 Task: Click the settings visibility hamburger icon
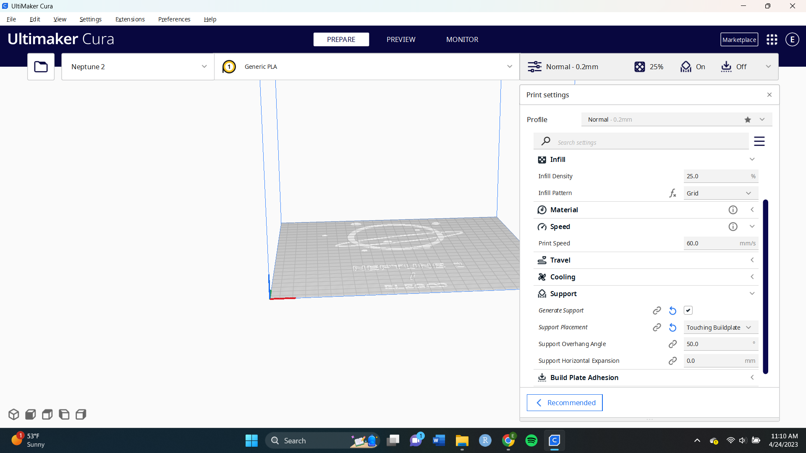(759, 141)
